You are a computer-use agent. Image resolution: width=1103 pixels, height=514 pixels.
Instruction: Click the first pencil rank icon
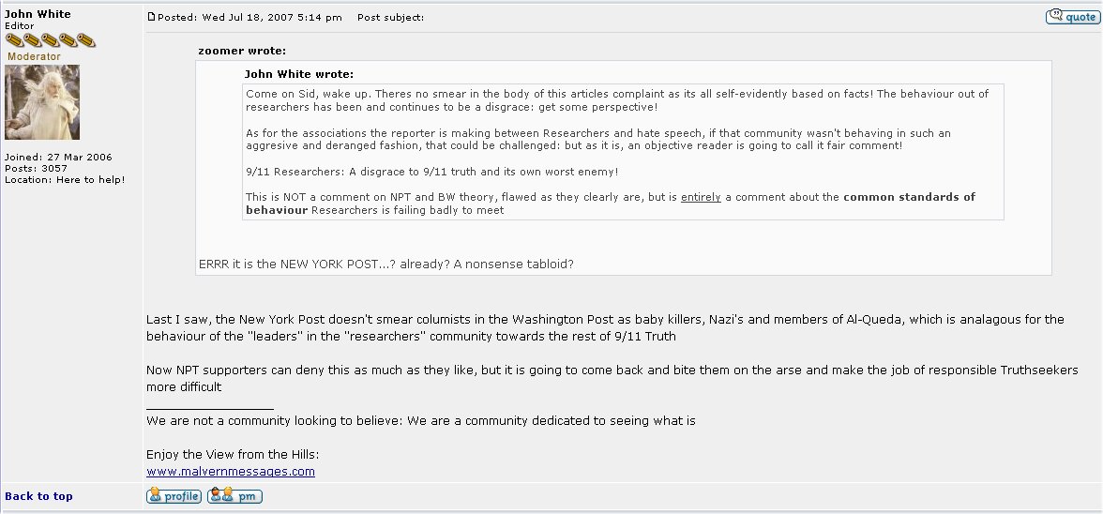coord(14,40)
